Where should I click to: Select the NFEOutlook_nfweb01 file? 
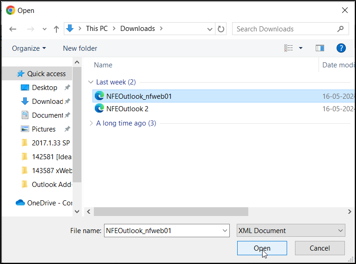[223, 96]
